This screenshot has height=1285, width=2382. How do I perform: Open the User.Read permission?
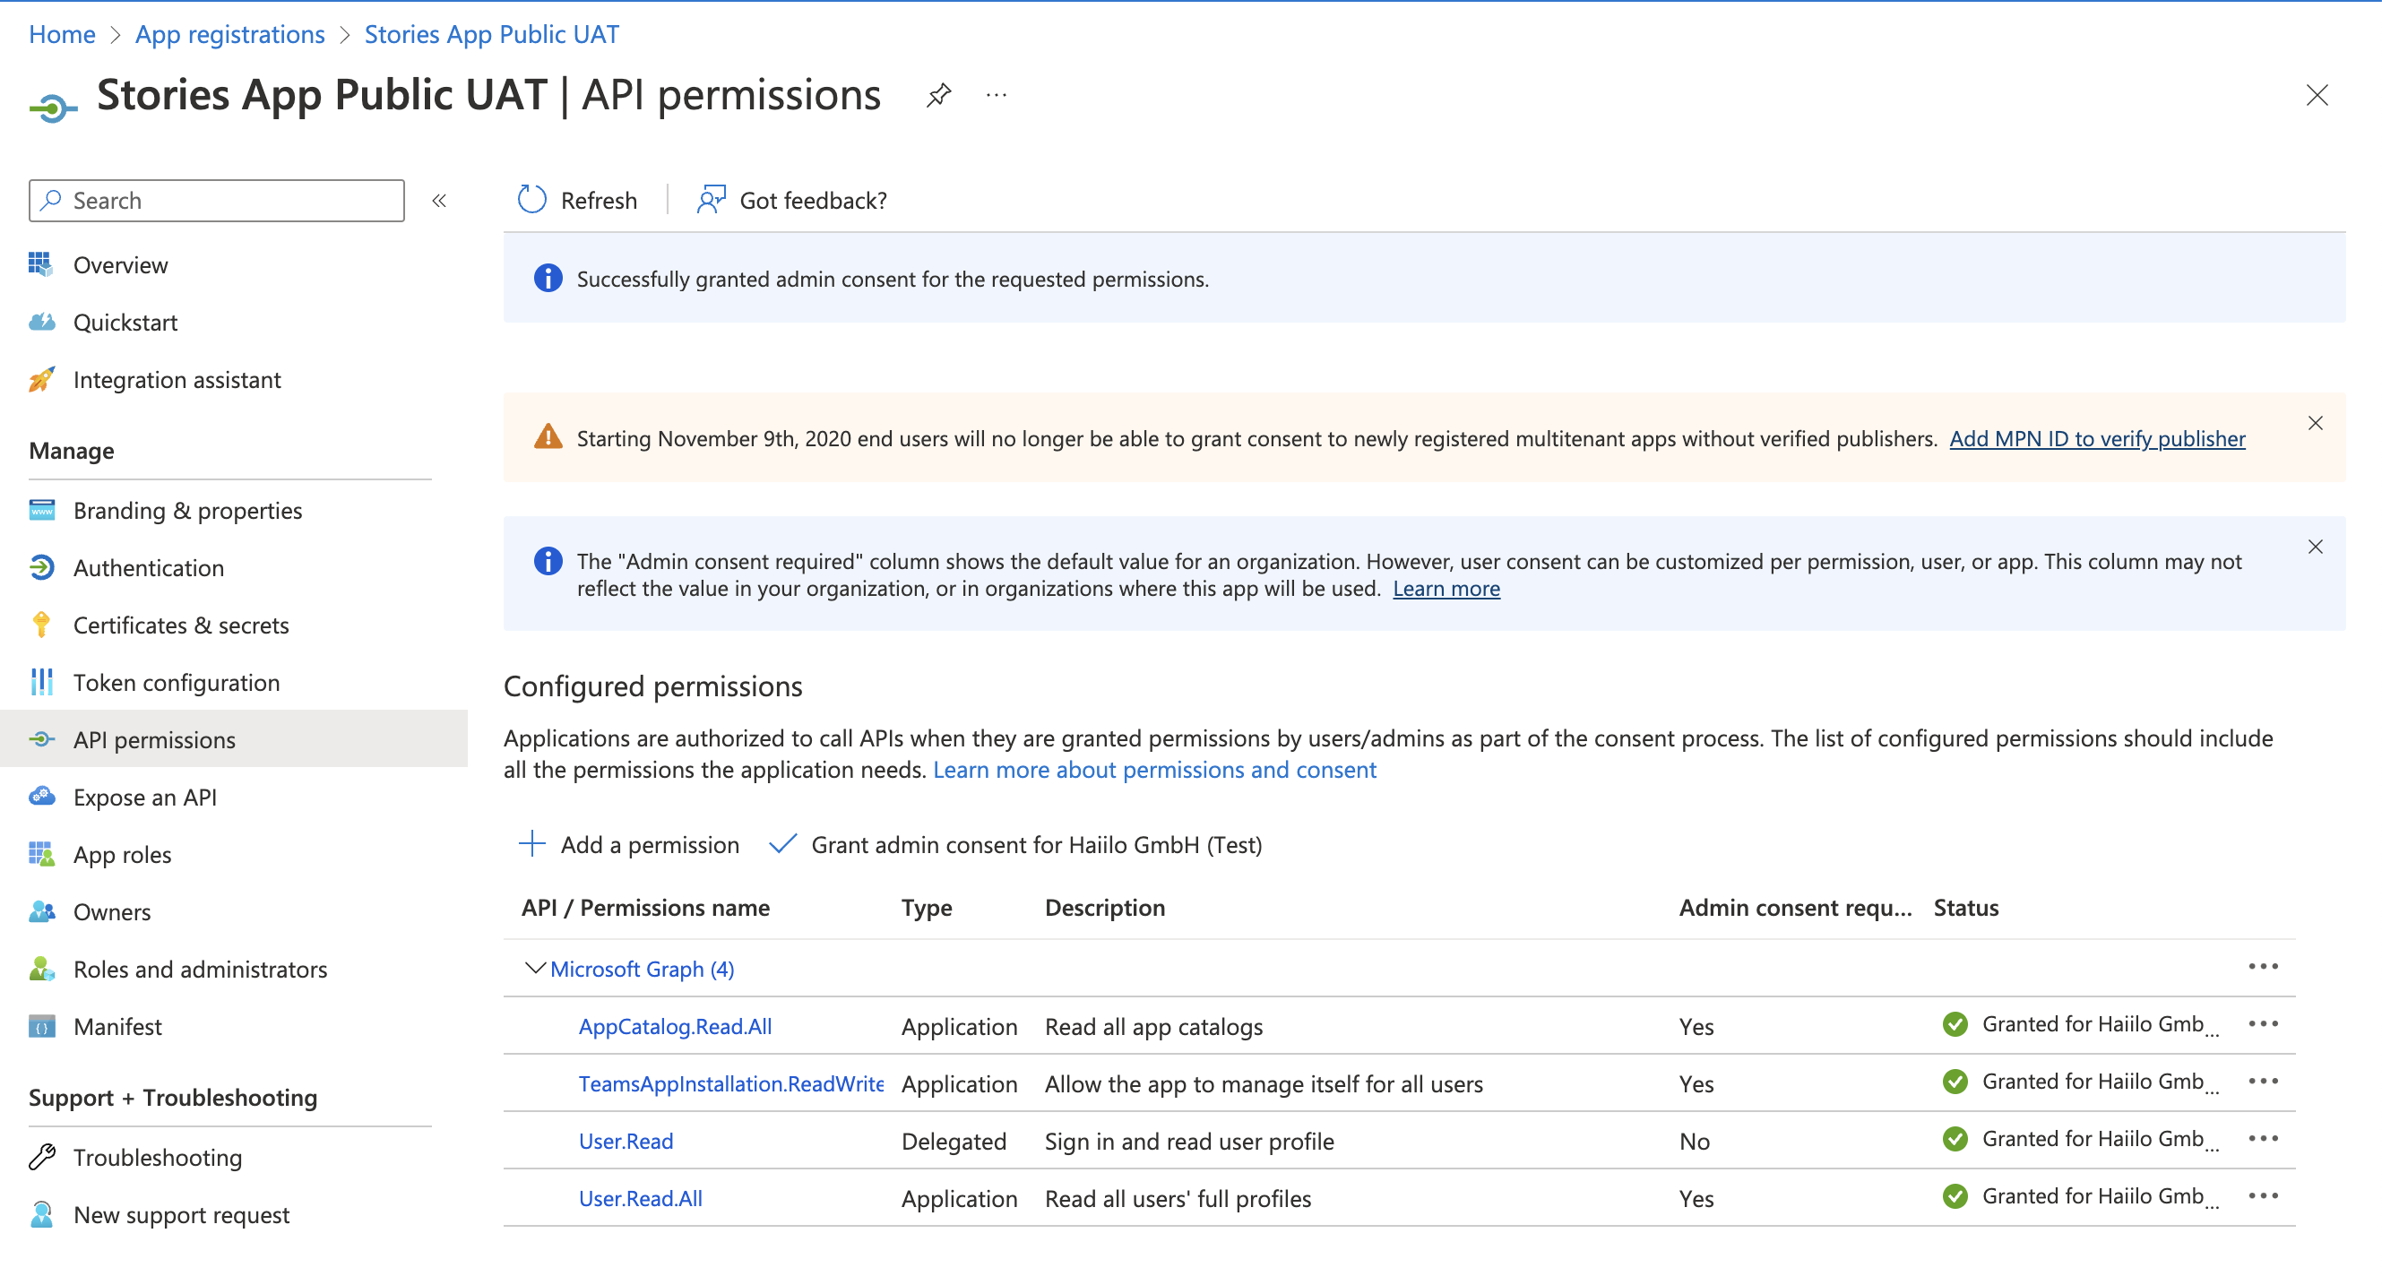(x=626, y=1141)
